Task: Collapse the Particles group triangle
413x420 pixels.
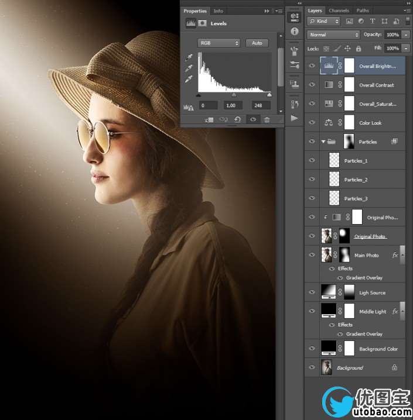Action: point(323,142)
